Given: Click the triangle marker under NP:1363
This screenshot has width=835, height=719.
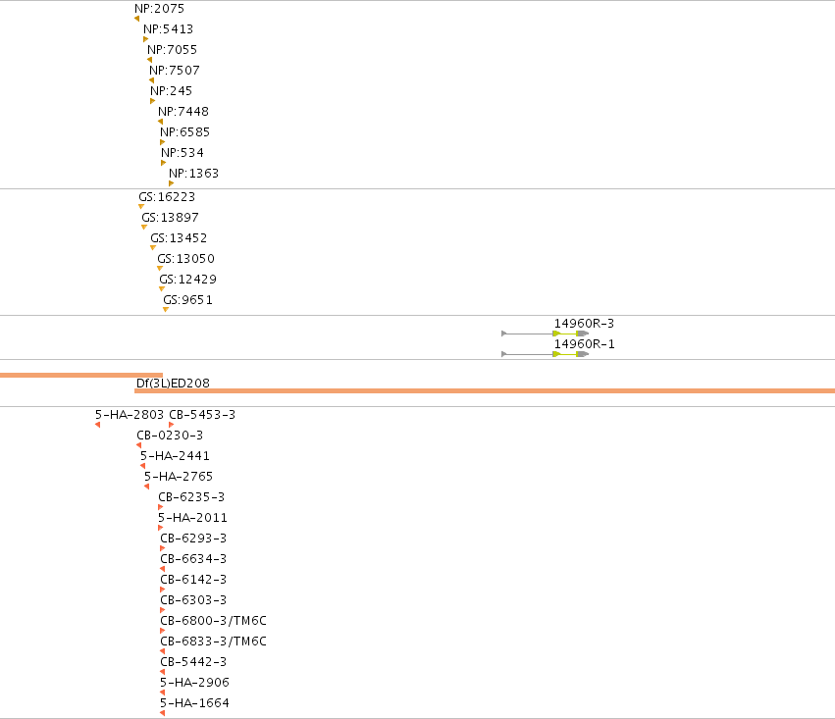Looking at the screenshot, I should [171, 183].
